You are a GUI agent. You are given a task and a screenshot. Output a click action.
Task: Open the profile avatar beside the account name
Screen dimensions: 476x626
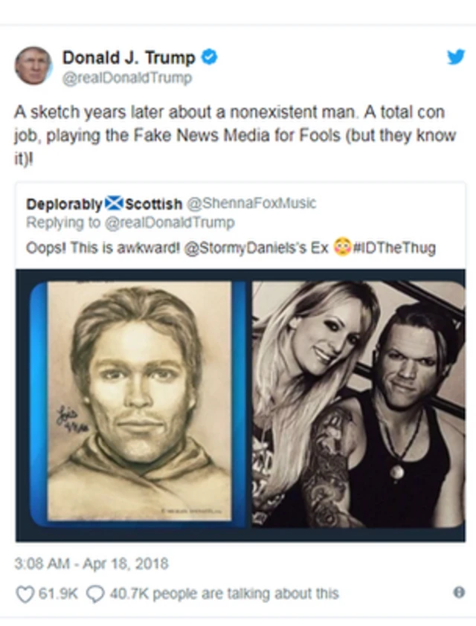[x=33, y=65]
